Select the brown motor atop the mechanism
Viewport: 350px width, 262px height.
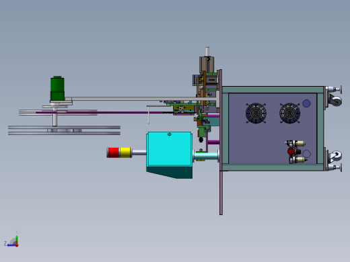(x=207, y=64)
